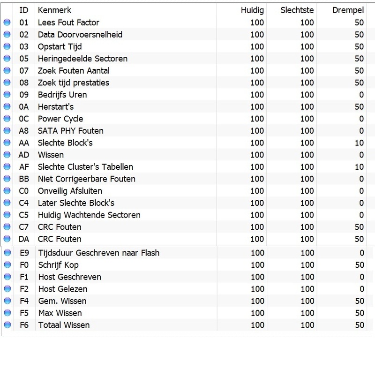Image resolution: width=375 pixels, height=370 pixels.
Task: Sort by the ID column header
Action: point(24,10)
